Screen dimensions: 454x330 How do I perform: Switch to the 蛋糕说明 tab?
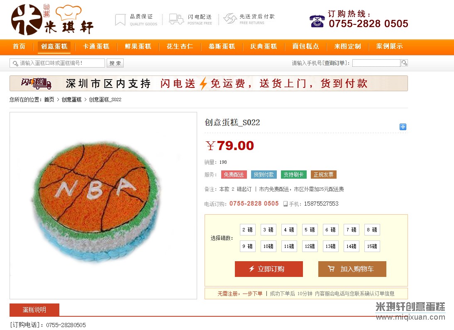[34, 310]
